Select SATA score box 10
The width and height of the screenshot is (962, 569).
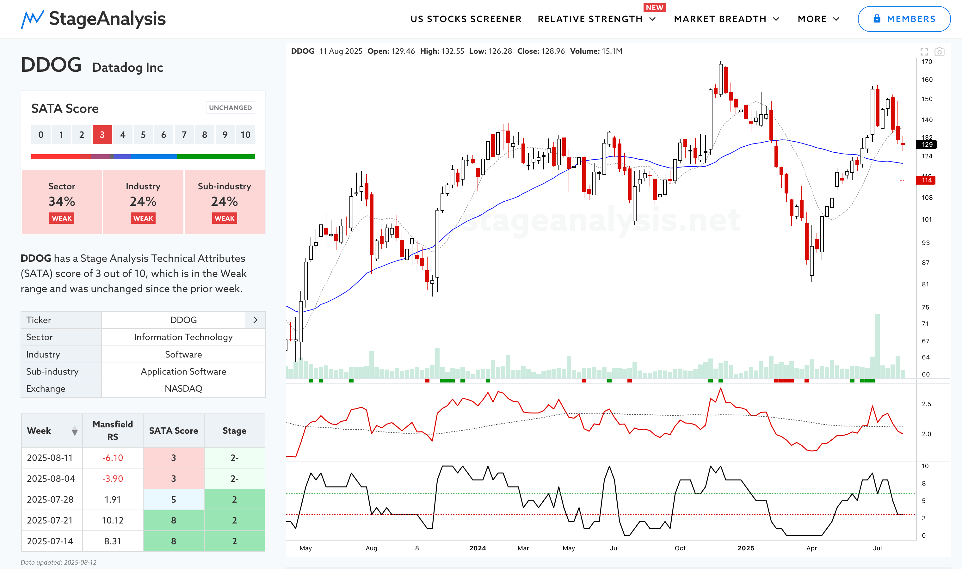[x=245, y=135]
